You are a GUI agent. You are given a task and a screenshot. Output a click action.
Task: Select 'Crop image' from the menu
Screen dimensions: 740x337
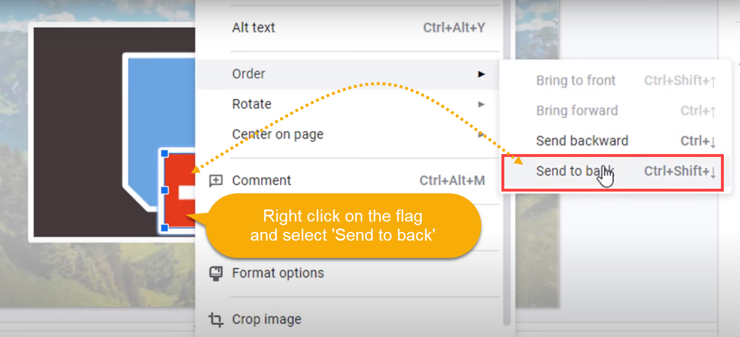[x=267, y=319]
